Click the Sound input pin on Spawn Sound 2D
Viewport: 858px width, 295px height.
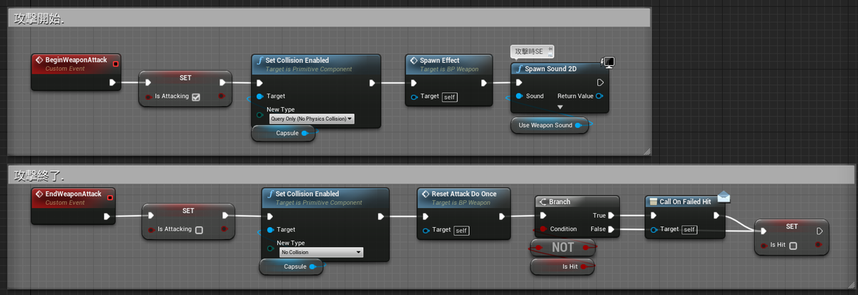coord(518,96)
